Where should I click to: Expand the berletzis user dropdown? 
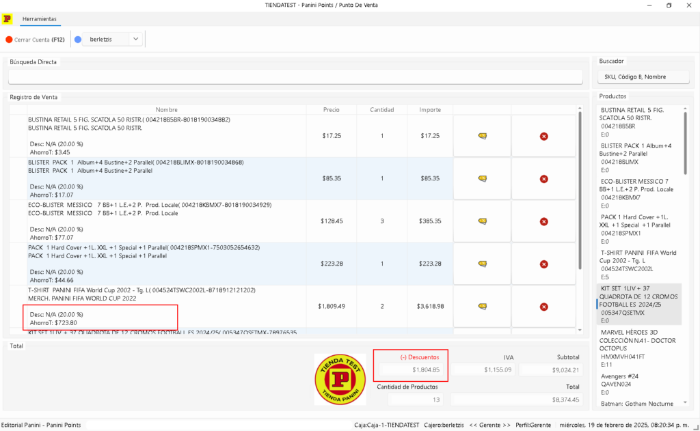(x=136, y=39)
